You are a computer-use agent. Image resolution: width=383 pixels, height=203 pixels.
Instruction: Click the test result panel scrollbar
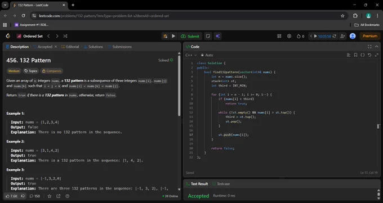coord(378,195)
